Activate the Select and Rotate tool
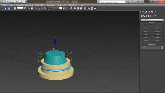Image resolution: width=165 pixels, height=93 pixels. click(x=12, y=9)
